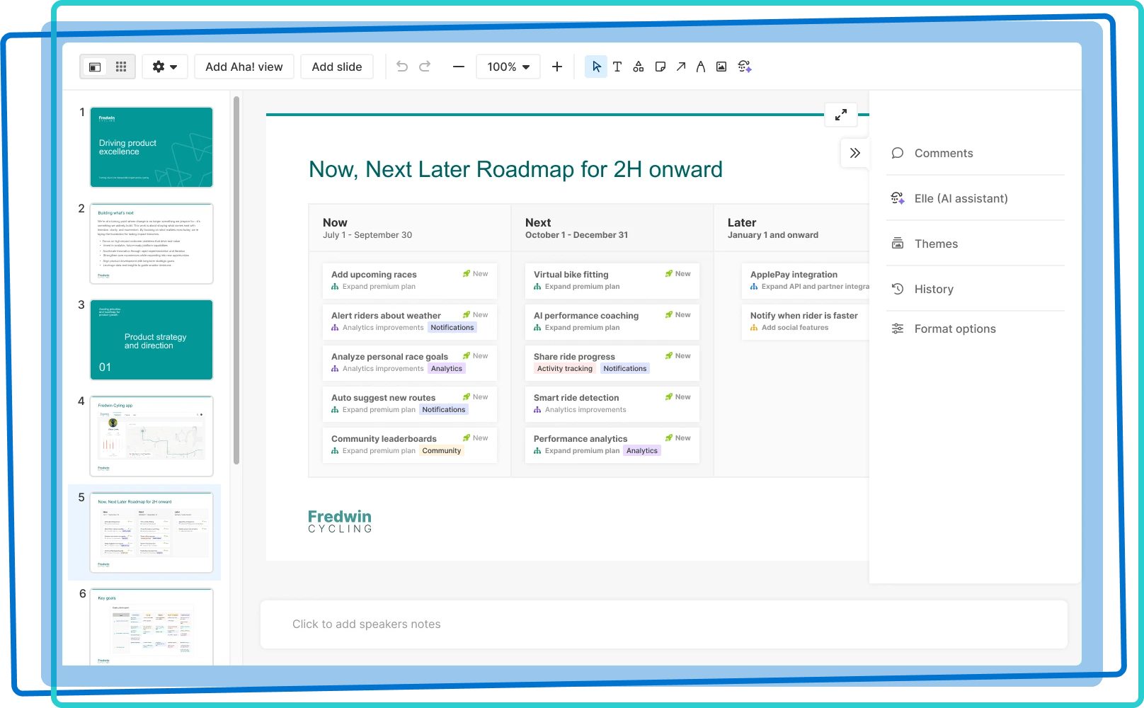1144x708 pixels.
Task: Redo the last change
Action: 424,66
